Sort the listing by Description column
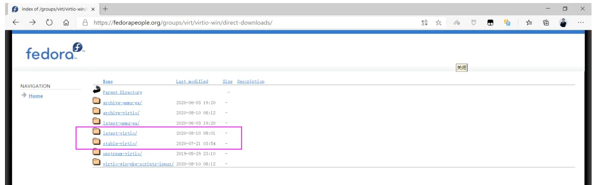This screenshot has width=592, height=185. (x=251, y=81)
